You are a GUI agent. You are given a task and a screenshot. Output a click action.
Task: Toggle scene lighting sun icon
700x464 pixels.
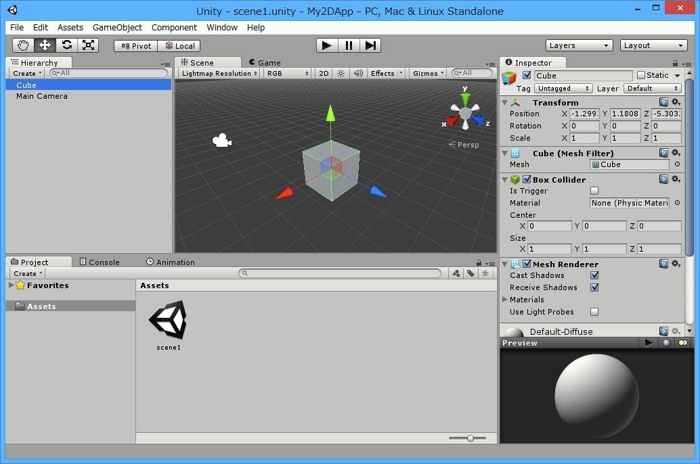[341, 73]
